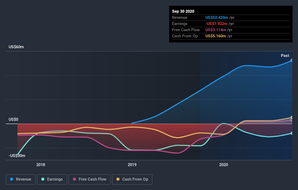Click the Cash From Op label in tooltip
Viewport: 298px width, 190px height.
185,36
